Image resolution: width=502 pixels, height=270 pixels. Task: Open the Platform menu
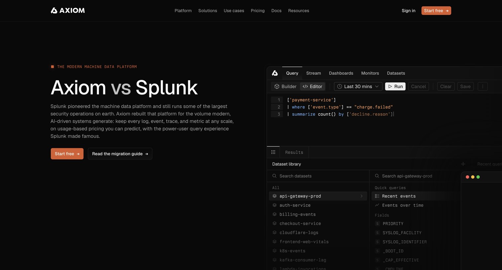tap(183, 11)
